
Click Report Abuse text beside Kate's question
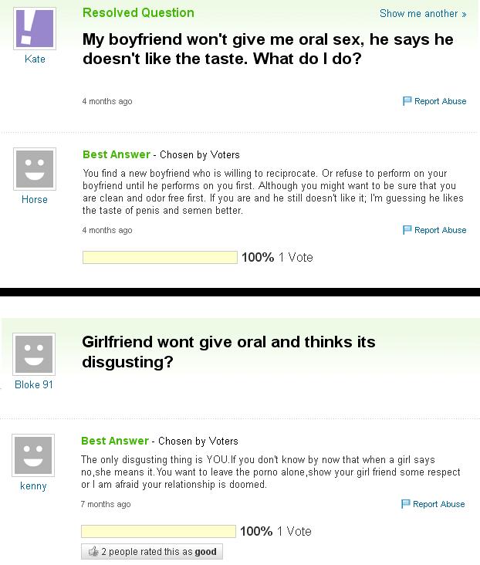(441, 101)
